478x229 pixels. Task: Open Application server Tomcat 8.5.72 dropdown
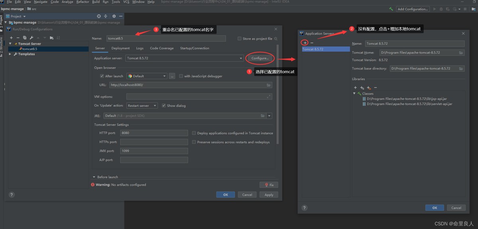(184, 58)
